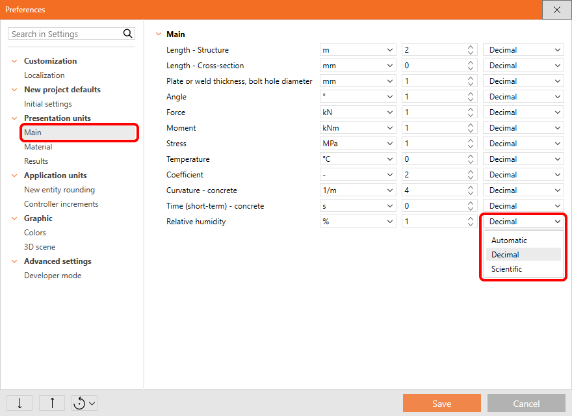Open the Material units page
The image size is (572, 416).
click(x=38, y=147)
